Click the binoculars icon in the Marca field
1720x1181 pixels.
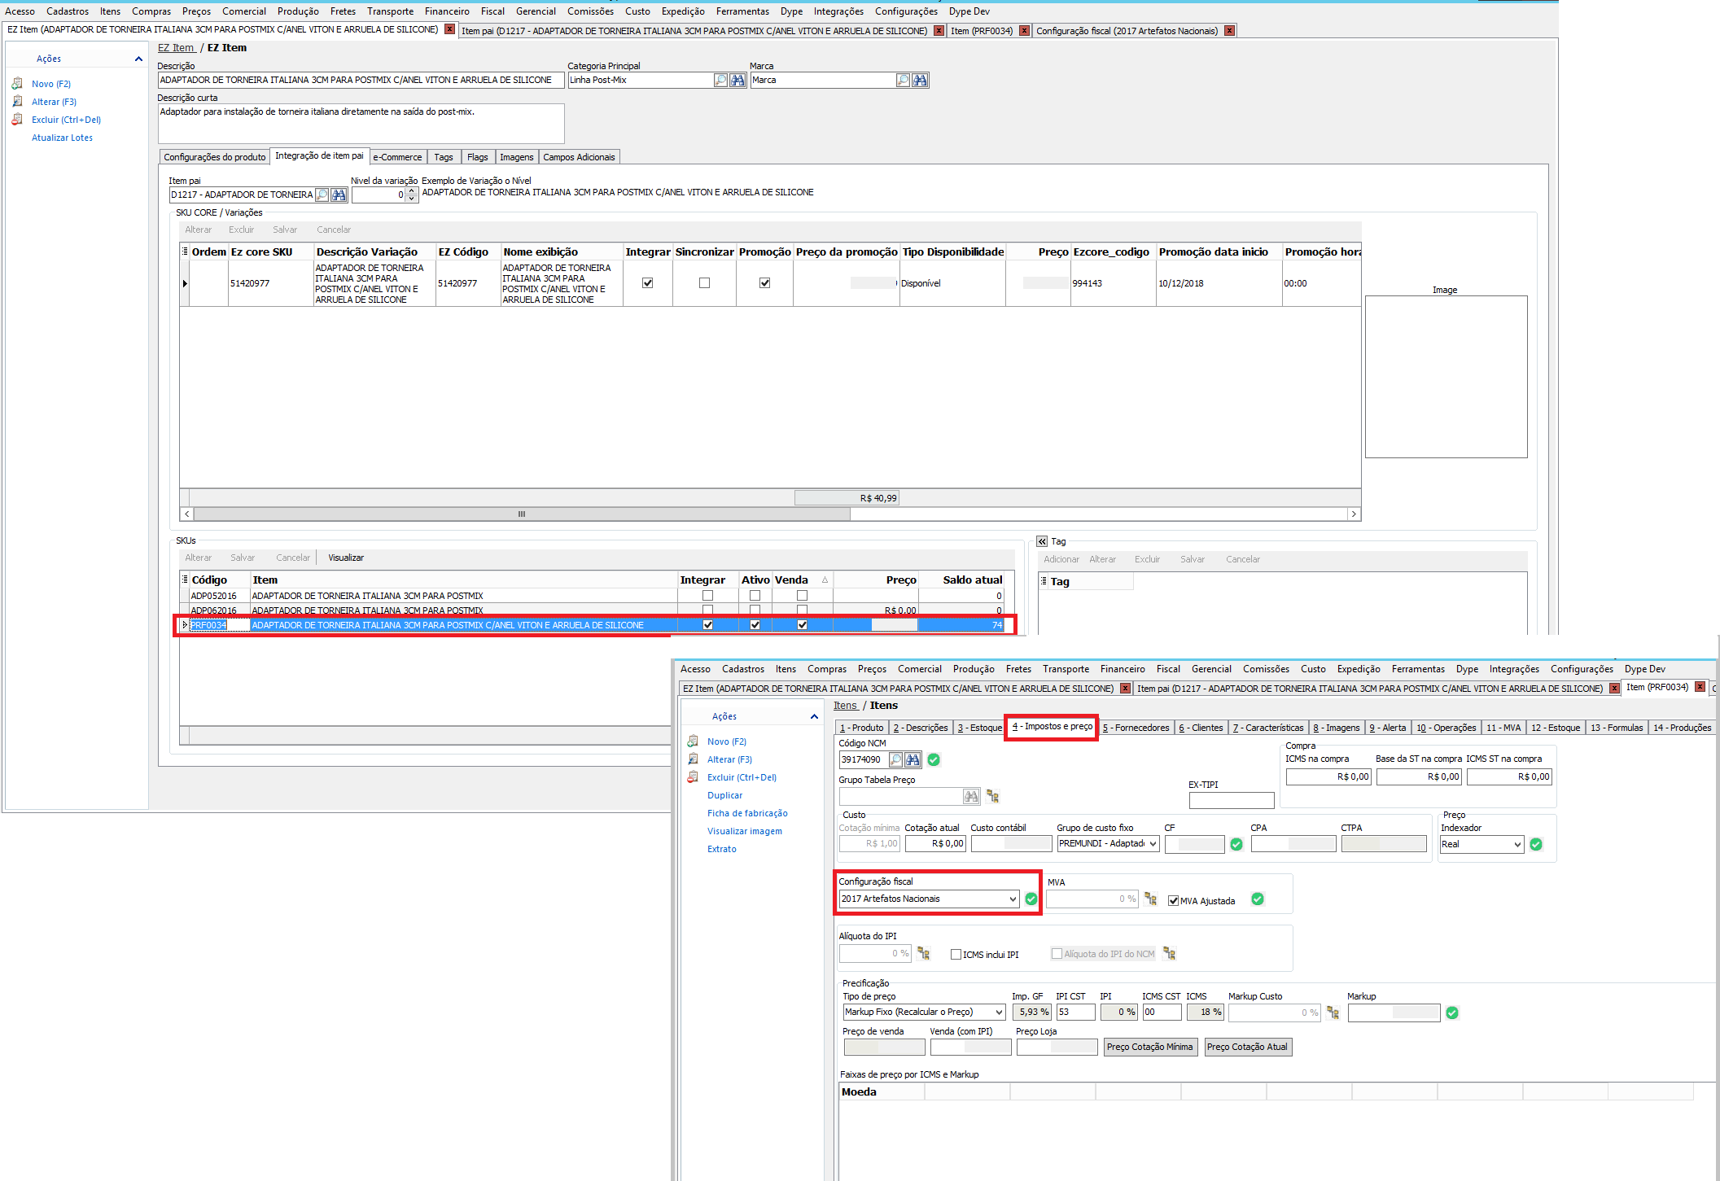coord(920,80)
